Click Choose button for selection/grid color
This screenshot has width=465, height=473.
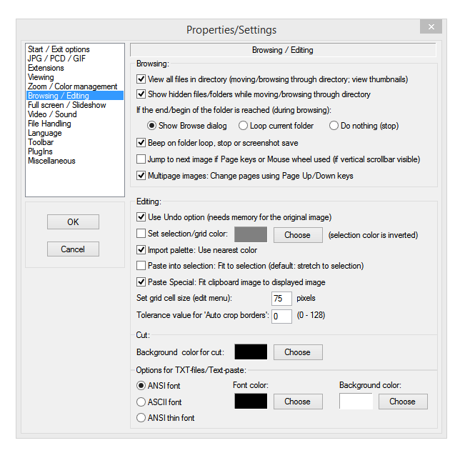pos(298,235)
